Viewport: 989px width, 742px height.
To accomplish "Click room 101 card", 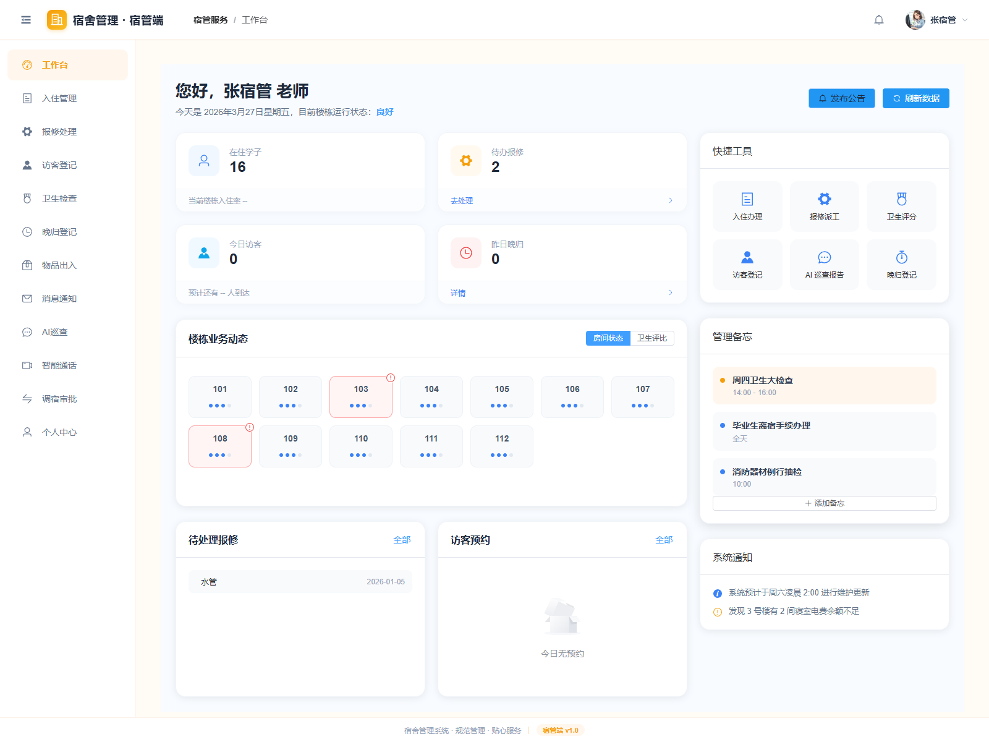I will (220, 397).
